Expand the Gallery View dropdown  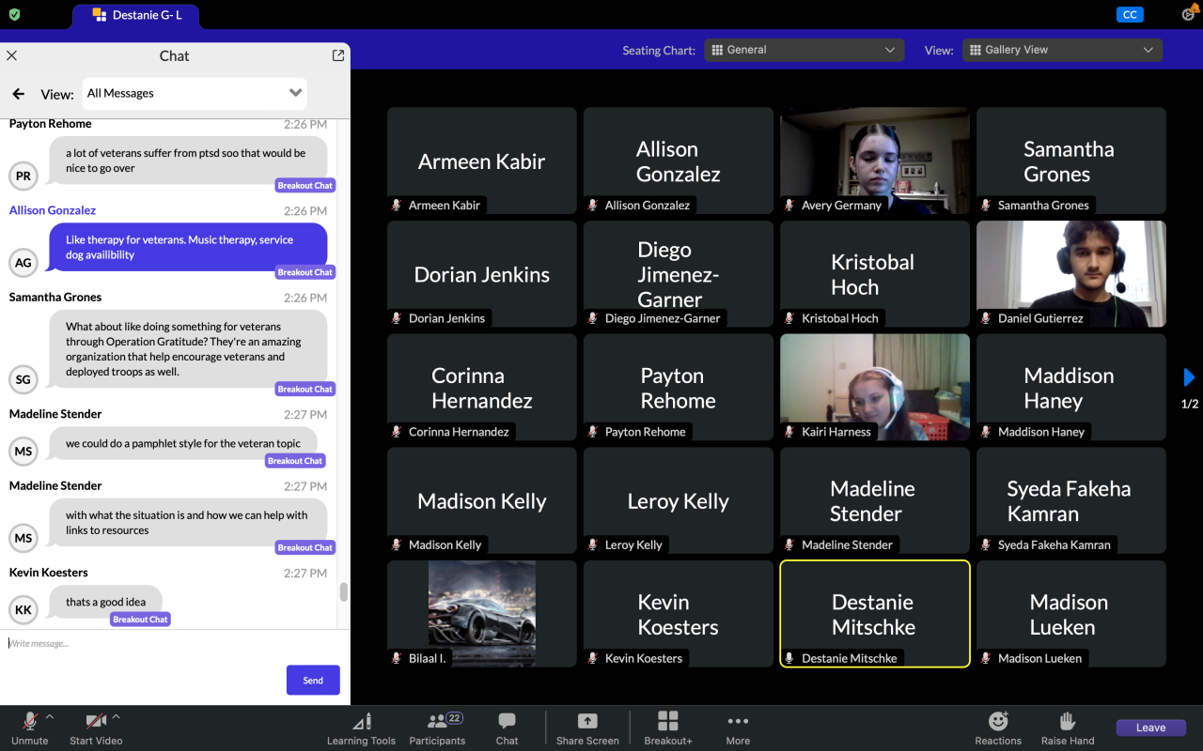click(x=1062, y=50)
